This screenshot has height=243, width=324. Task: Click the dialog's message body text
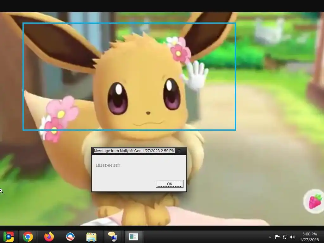[108, 165]
